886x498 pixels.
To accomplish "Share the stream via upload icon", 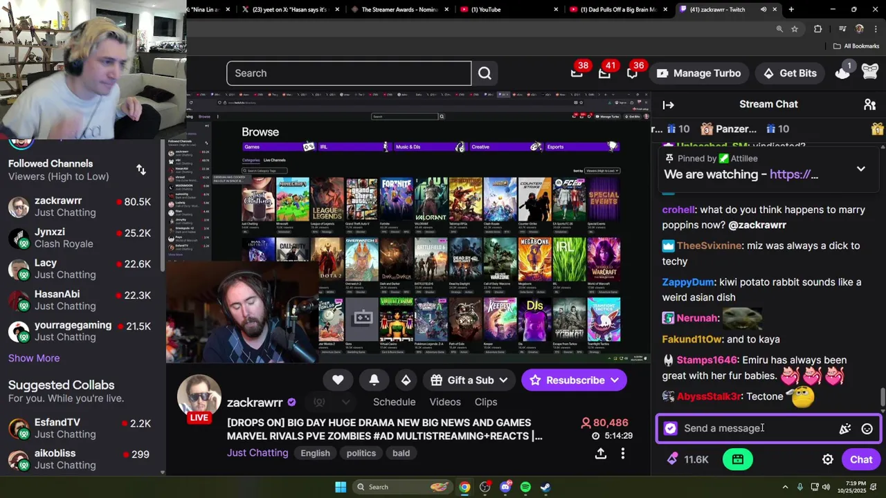I will tap(600, 453).
